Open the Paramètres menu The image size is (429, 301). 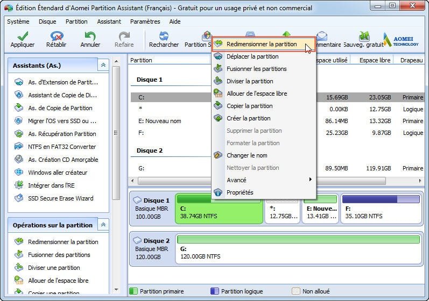[x=145, y=21]
